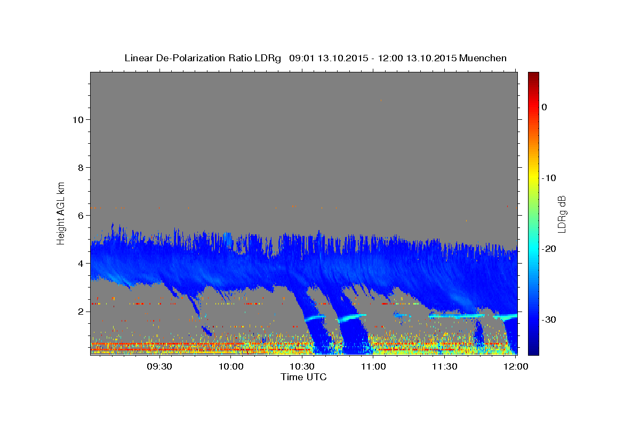The width and height of the screenshot is (640, 426).
Task: Click the height tick label '2'
Action: [81, 312]
